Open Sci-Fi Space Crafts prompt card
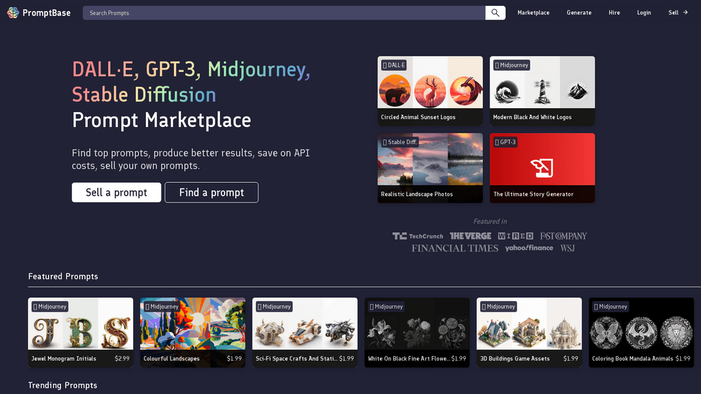The height and width of the screenshot is (394, 701). point(305,332)
